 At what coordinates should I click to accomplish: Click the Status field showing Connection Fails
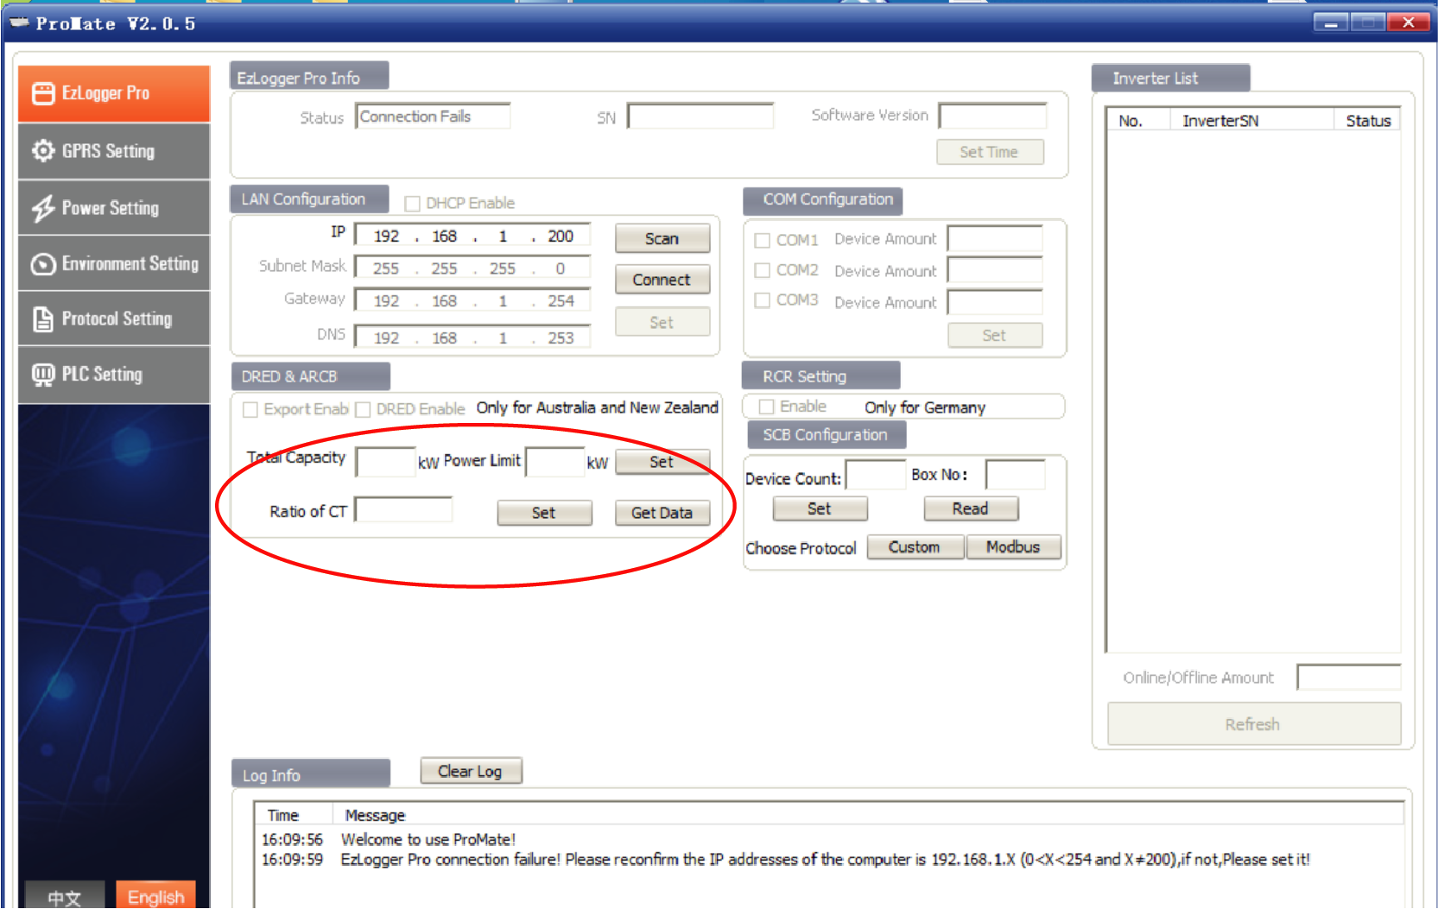click(433, 117)
